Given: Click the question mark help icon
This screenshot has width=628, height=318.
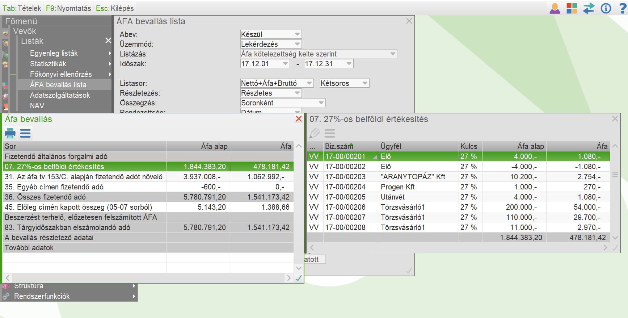Looking at the screenshot, I should (x=622, y=8).
